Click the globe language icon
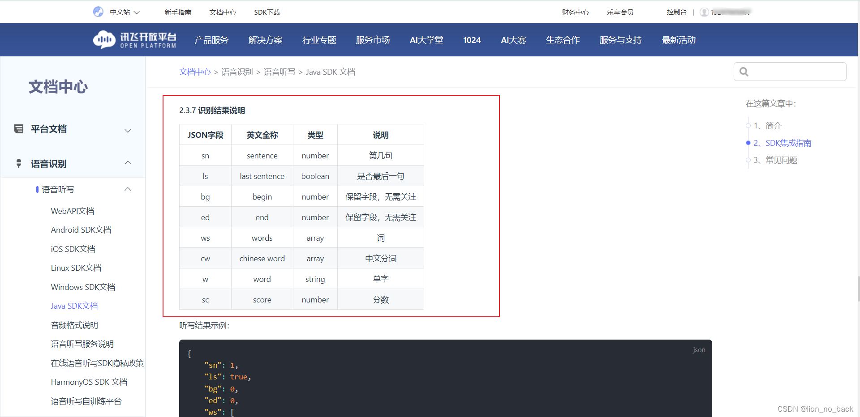860x417 pixels. (x=98, y=12)
